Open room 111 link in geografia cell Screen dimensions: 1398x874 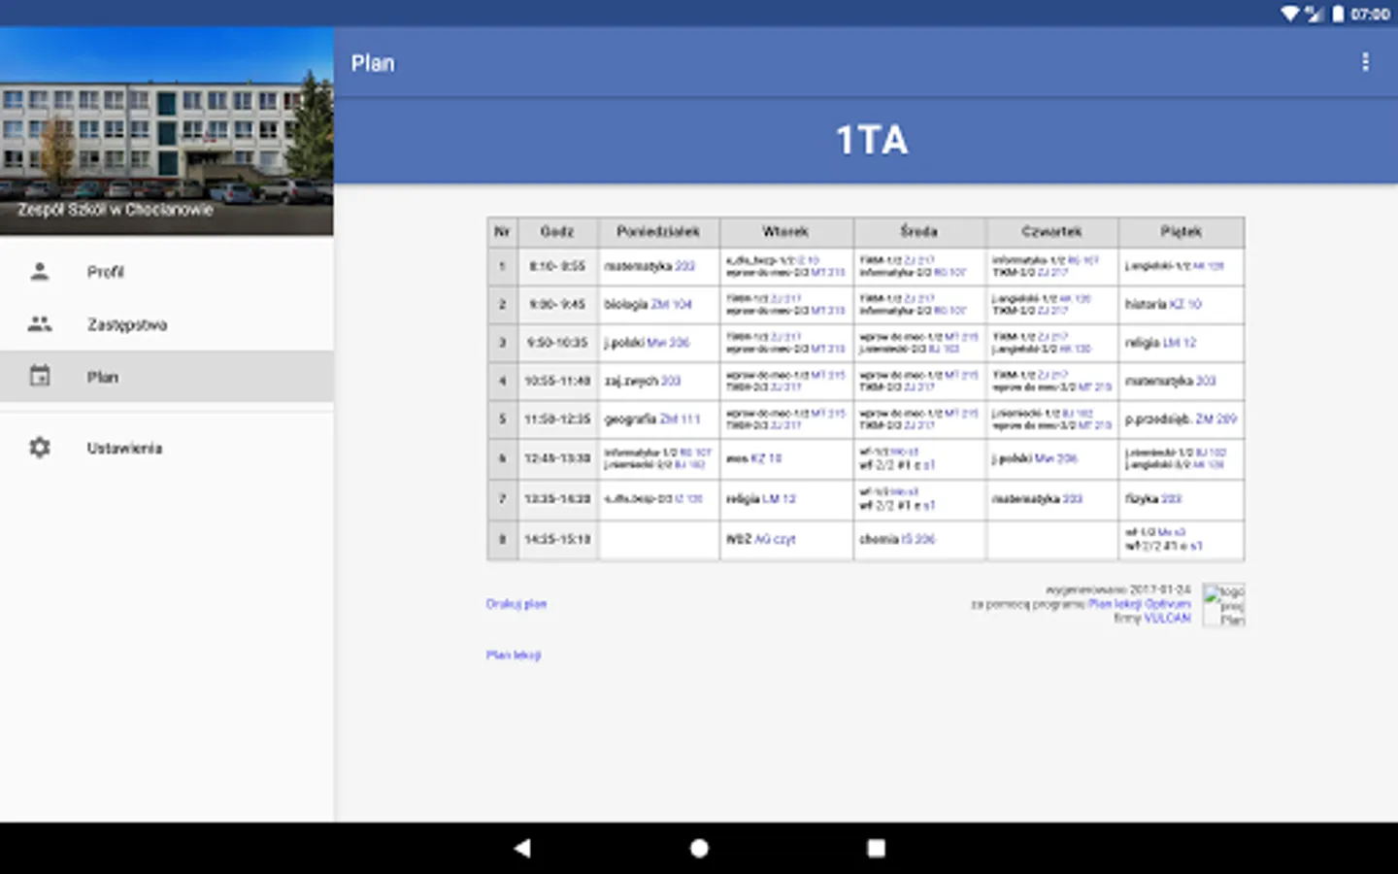[690, 420]
